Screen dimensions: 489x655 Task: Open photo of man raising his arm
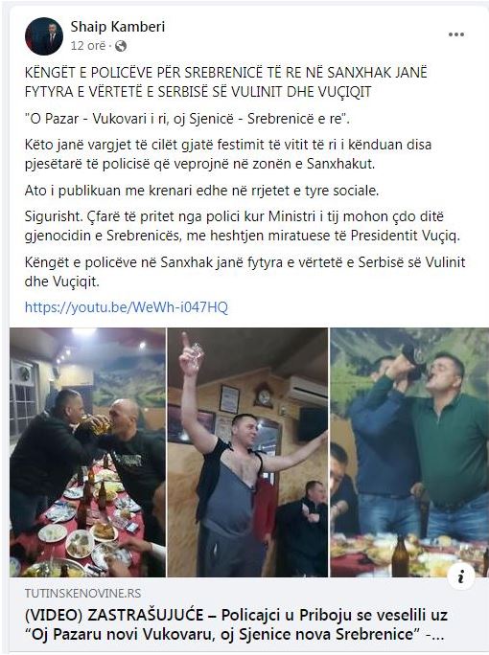(x=248, y=452)
